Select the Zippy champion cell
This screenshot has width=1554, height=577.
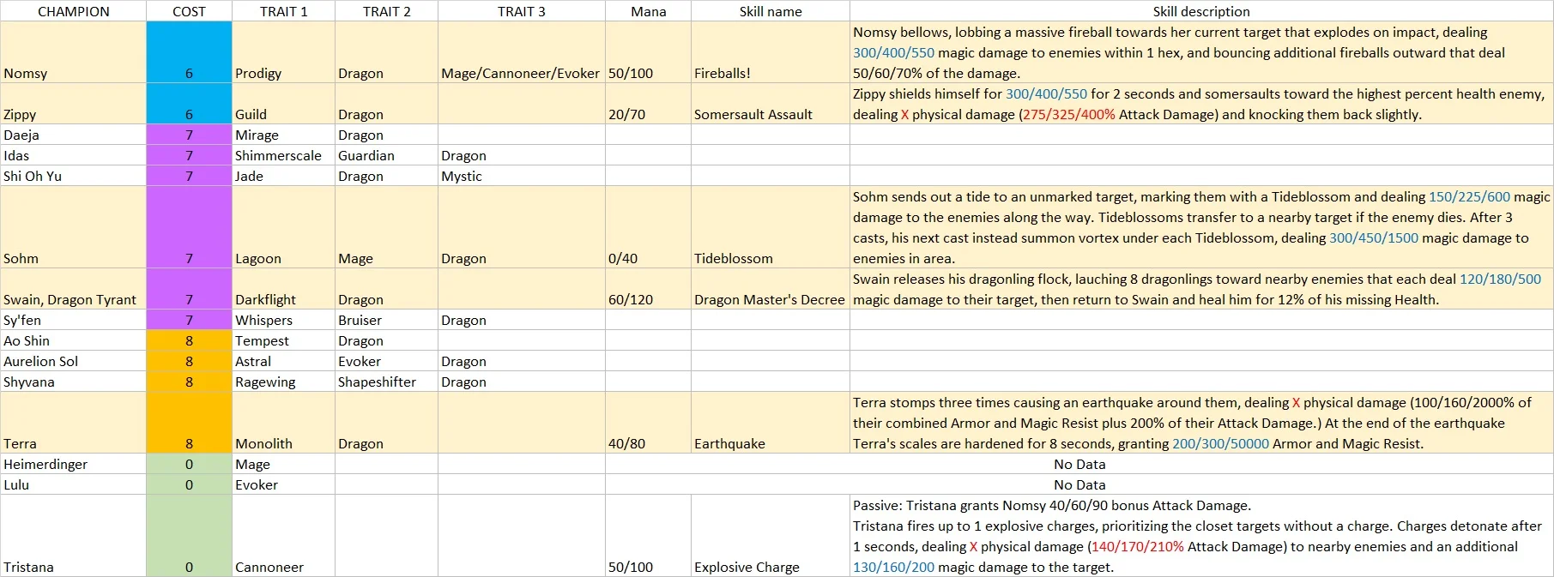pyautogui.click(x=73, y=104)
